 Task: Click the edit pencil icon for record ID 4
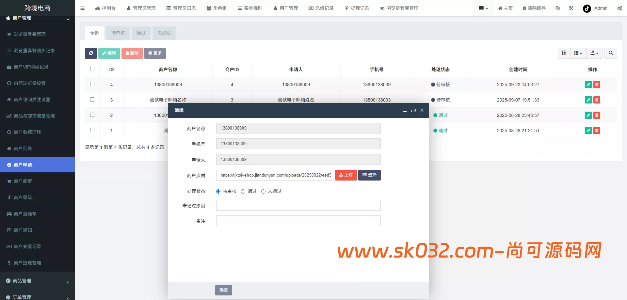588,84
